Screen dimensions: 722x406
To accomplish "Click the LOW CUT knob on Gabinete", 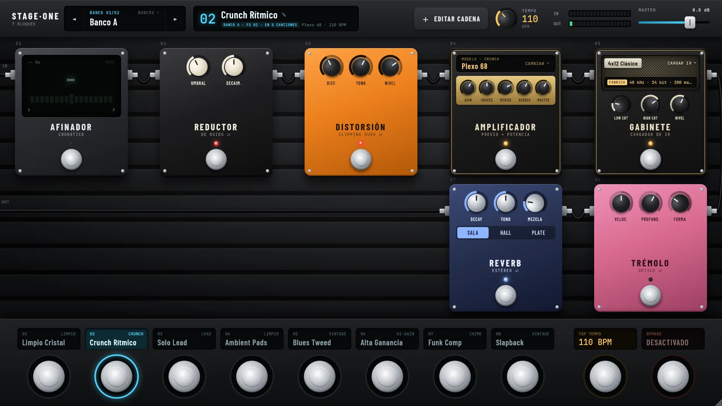I will [621, 105].
